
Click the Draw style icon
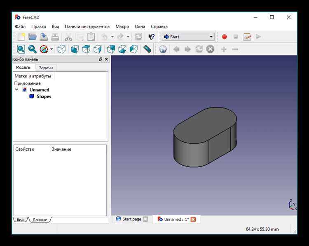(x=44, y=49)
